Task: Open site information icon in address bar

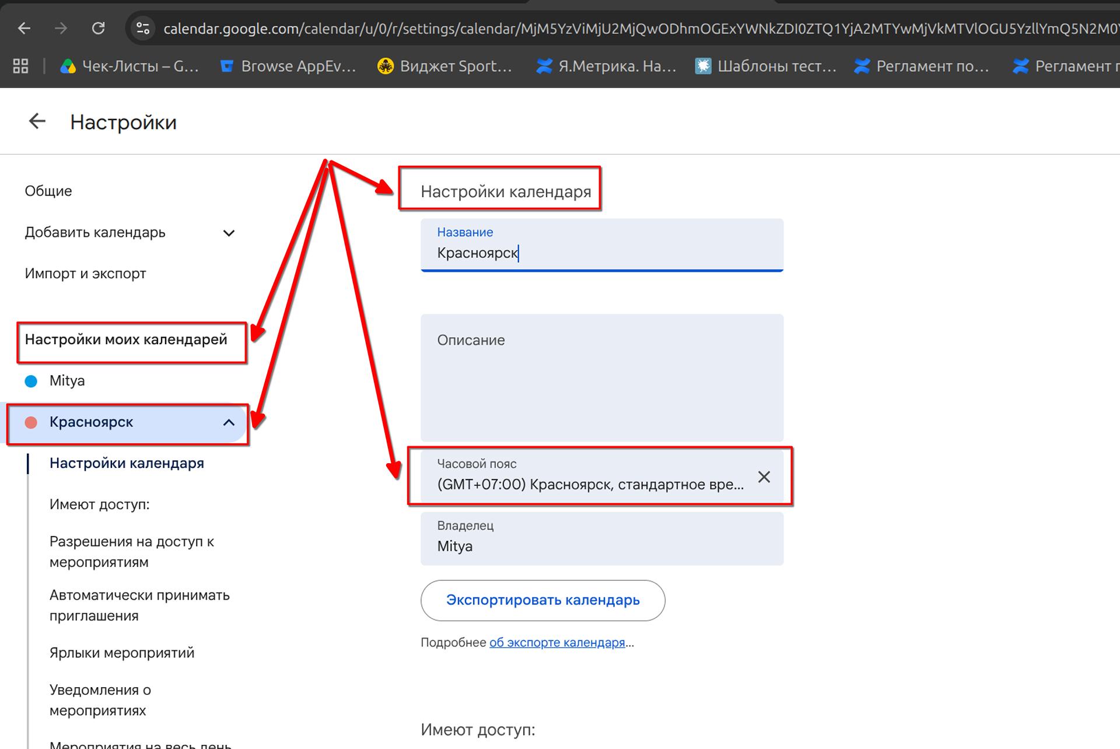Action: click(142, 28)
